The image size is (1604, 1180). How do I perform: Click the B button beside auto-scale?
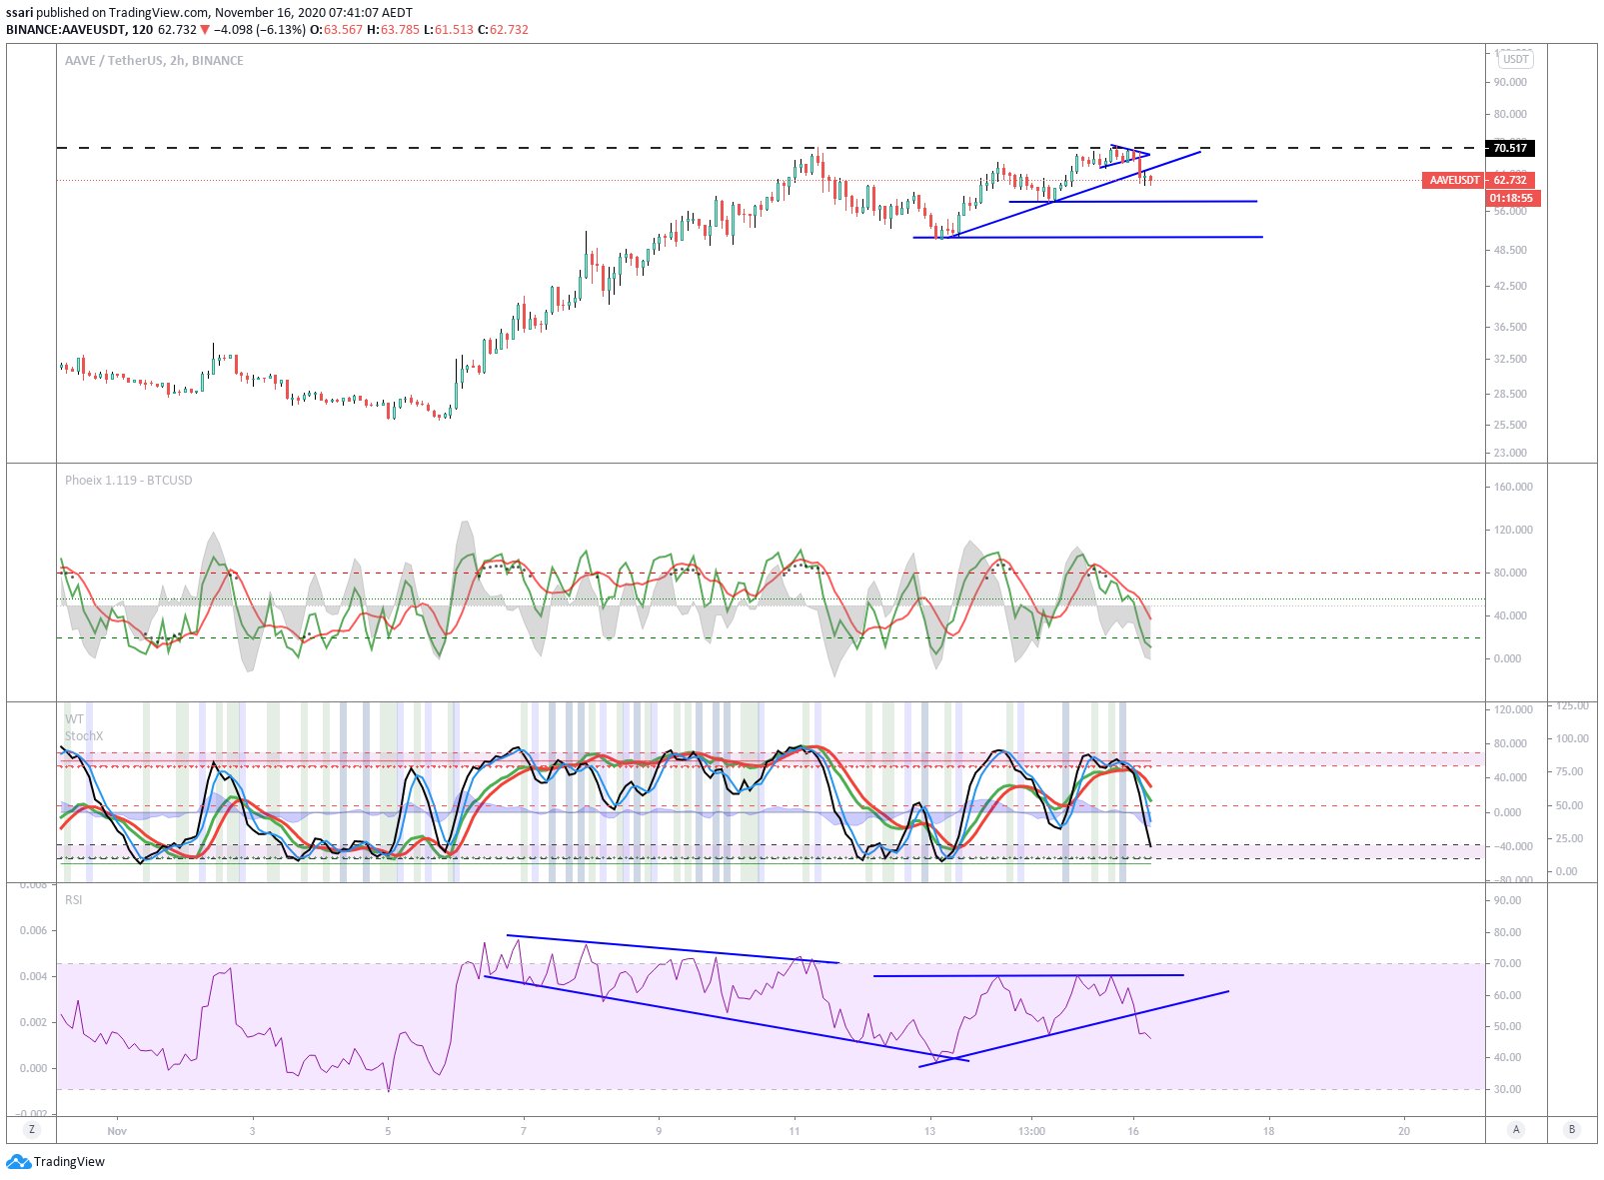tap(1572, 1129)
